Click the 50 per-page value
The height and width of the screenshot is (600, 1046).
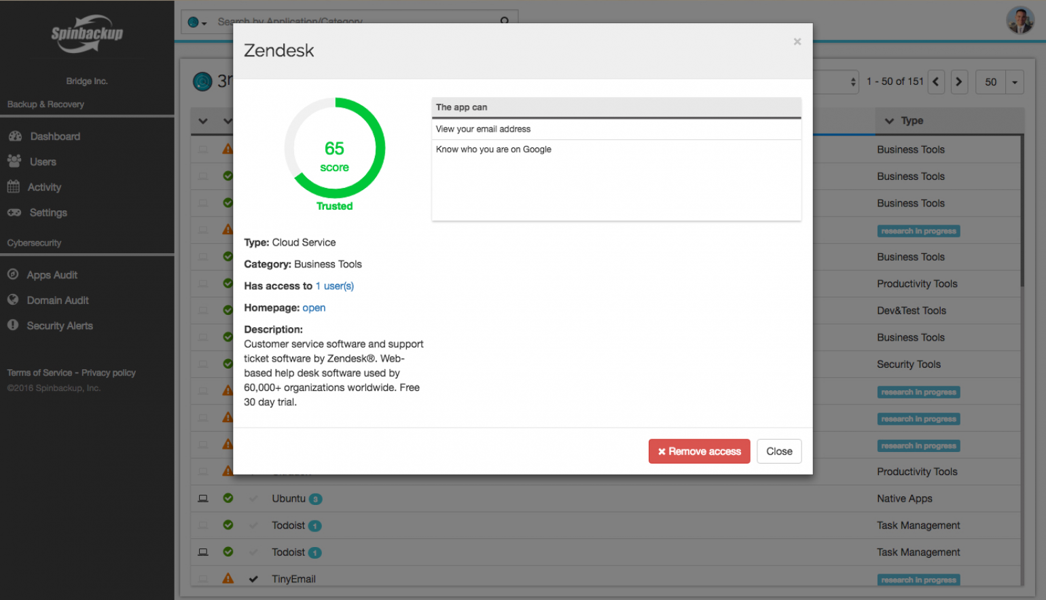[991, 82]
